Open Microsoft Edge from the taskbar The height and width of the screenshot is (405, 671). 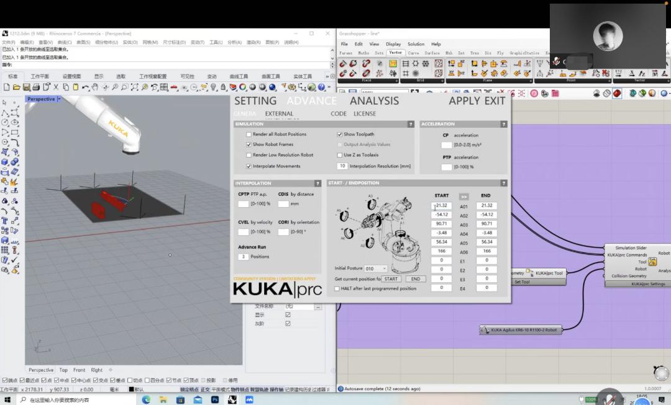click(x=147, y=400)
